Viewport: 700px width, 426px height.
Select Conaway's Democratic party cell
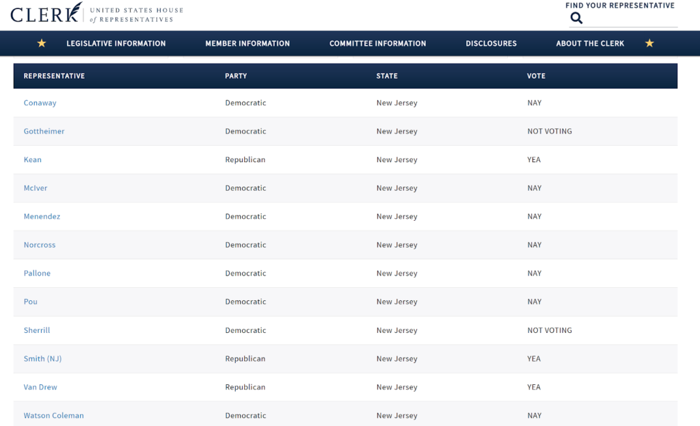coord(245,103)
